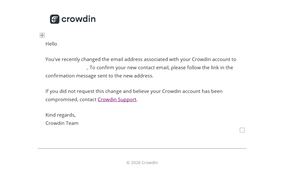Click the crowdin wordmark text

pyautogui.click(x=78, y=19)
